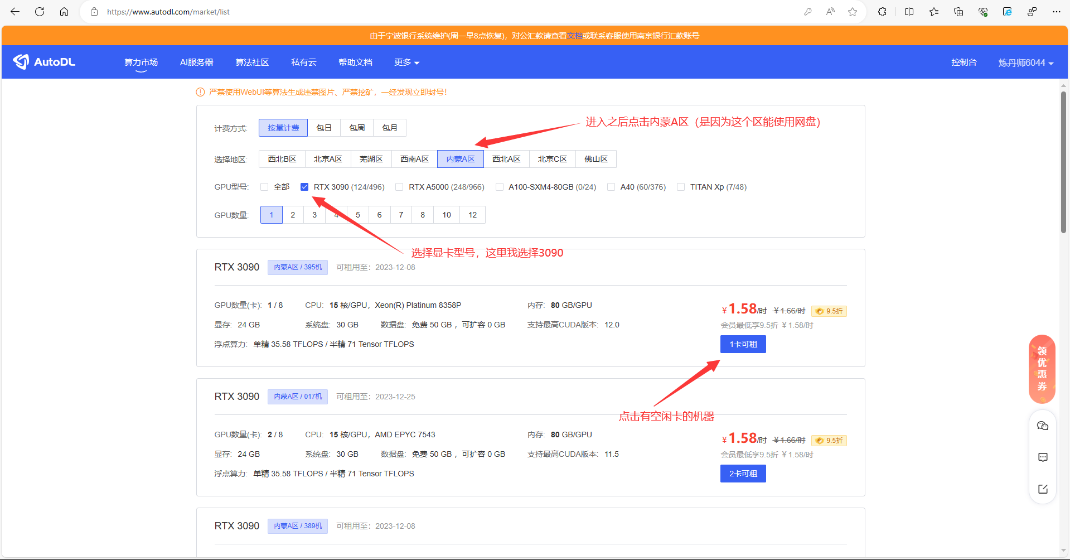Open 算法社区 nav tab
Viewport: 1070px width, 560px height.
click(252, 62)
